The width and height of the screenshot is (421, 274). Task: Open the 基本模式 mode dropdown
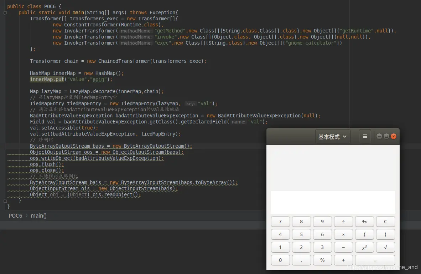tap(332, 137)
